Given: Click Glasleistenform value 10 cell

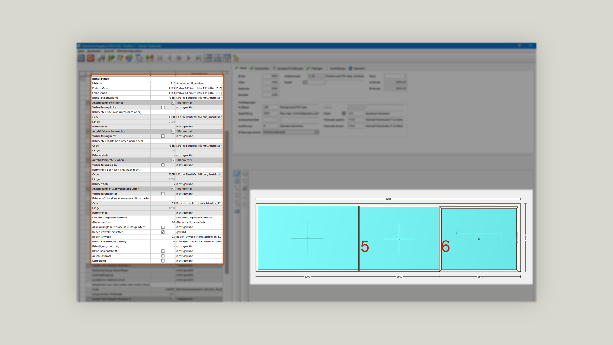Looking at the screenshot, I should point(163,223).
